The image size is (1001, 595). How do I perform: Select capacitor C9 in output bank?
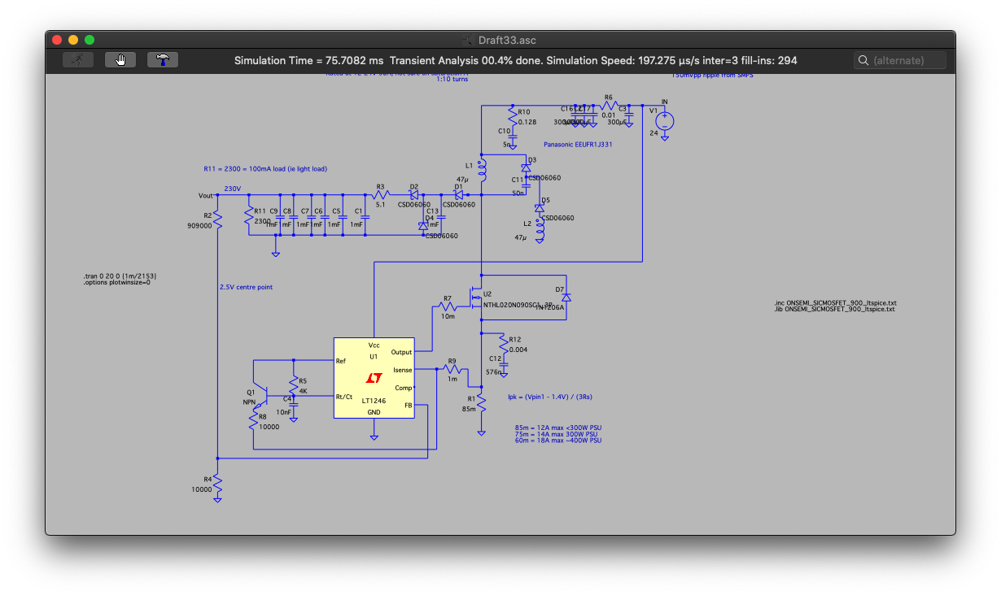pos(279,215)
